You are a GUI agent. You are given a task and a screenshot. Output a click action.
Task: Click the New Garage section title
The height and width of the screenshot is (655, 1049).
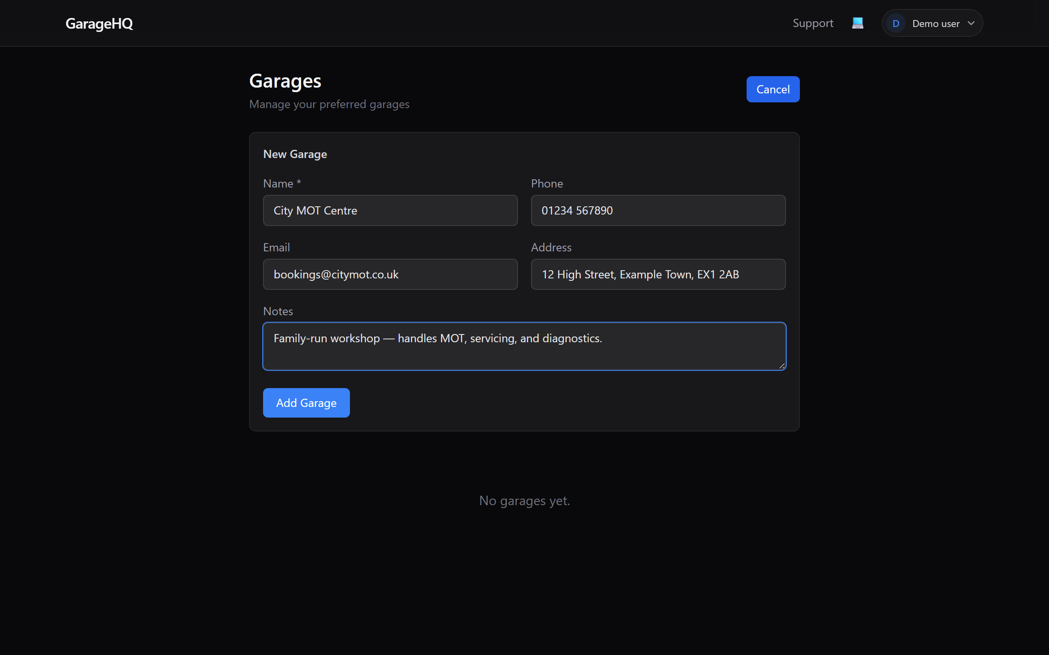(x=295, y=154)
